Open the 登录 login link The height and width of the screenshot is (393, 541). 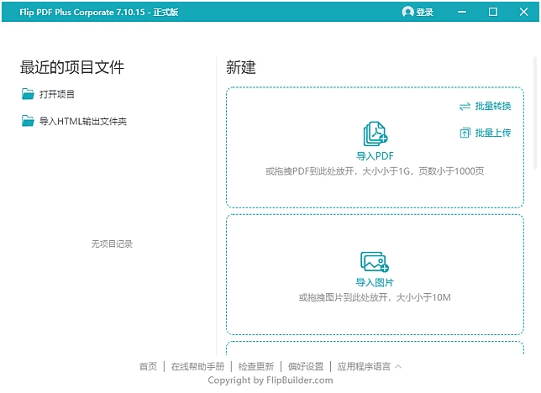(425, 12)
